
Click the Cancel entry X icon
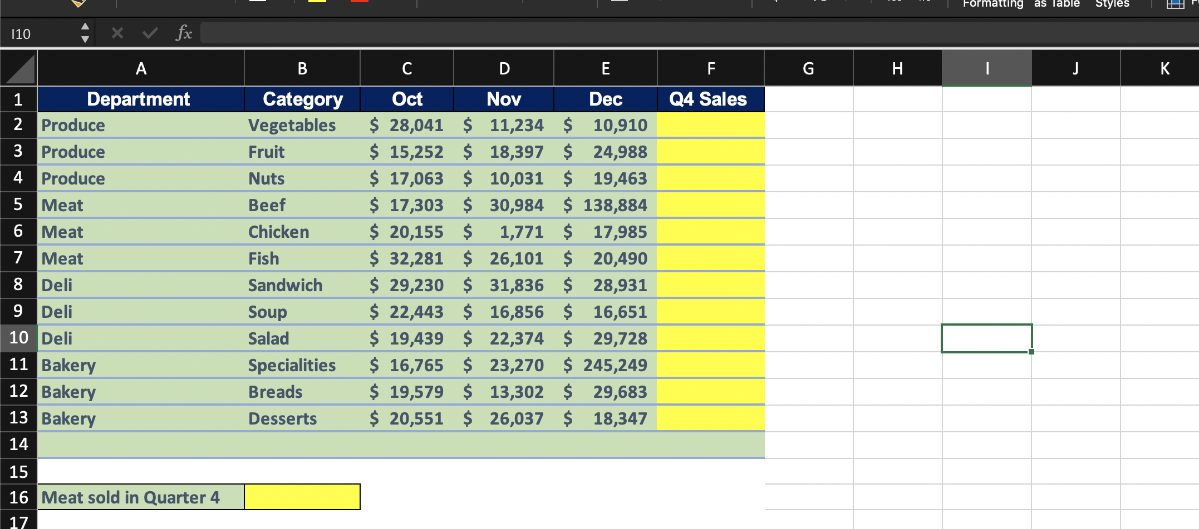(x=117, y=33)
